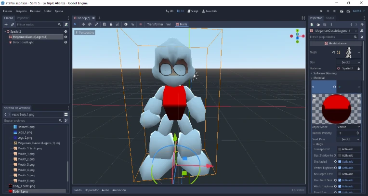The width and height of the screenshot is (368, 196).
Task: Adjust the Render Priority stepper
Action: point(358,133)
